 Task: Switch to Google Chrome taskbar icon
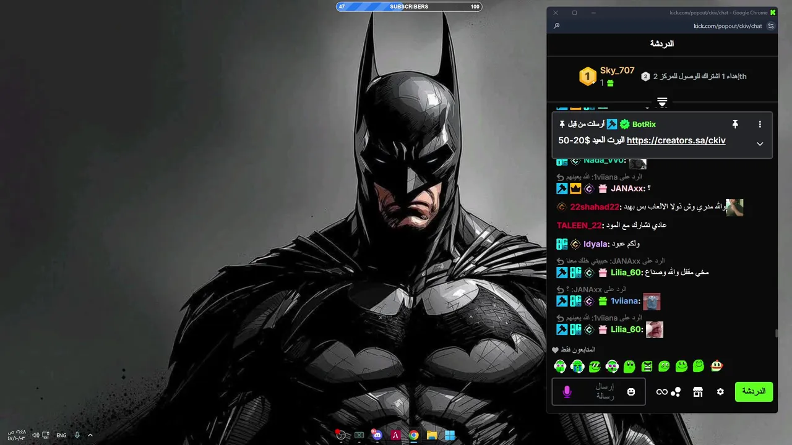tap(413, 435)
